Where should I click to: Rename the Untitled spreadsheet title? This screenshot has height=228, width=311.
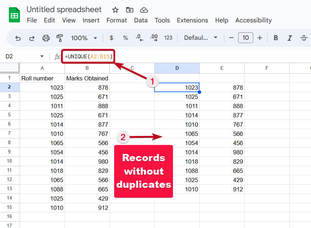[x=64, y=10]
